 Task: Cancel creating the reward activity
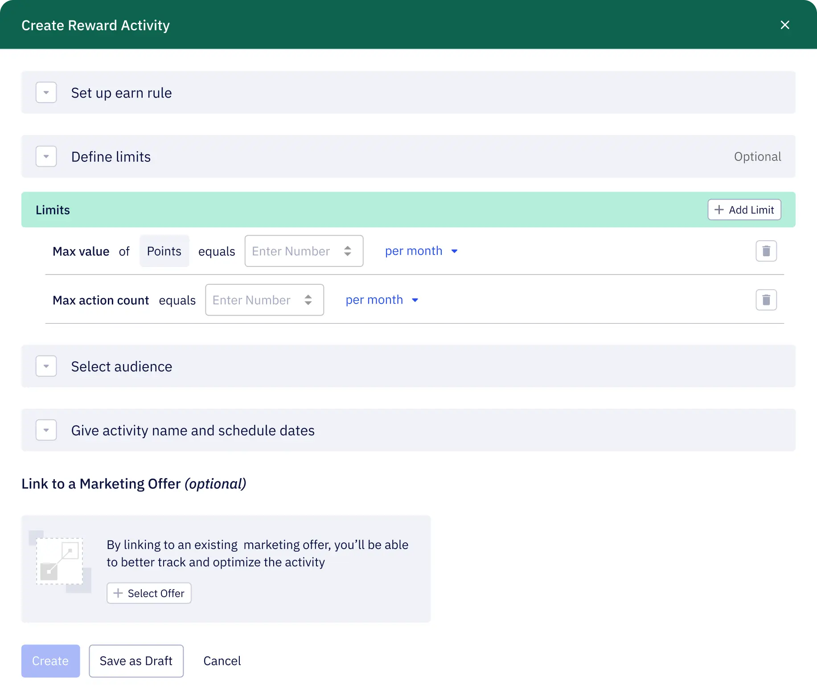222,661
